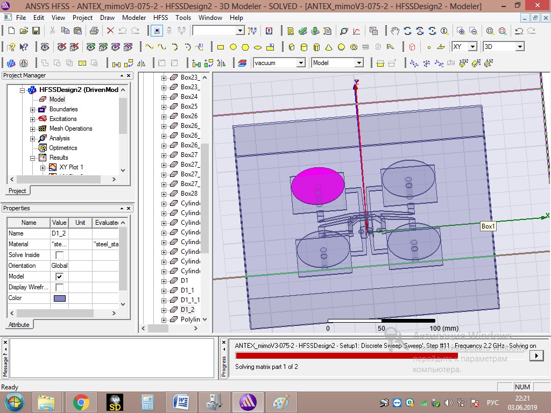Click the D1_2 color swatch
This screenshot has height=413, width=551.
pyautogui.click(x=59, y=298)
